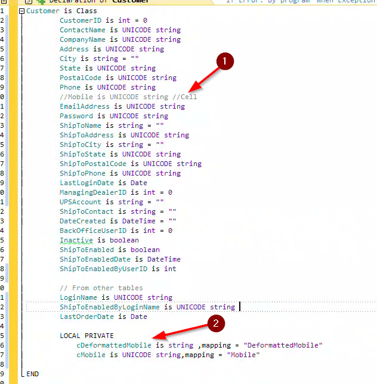The height and width of the screenshot is (384, 377).
Task: Click the ShipToCity declaration
Action: click(112, 145)
